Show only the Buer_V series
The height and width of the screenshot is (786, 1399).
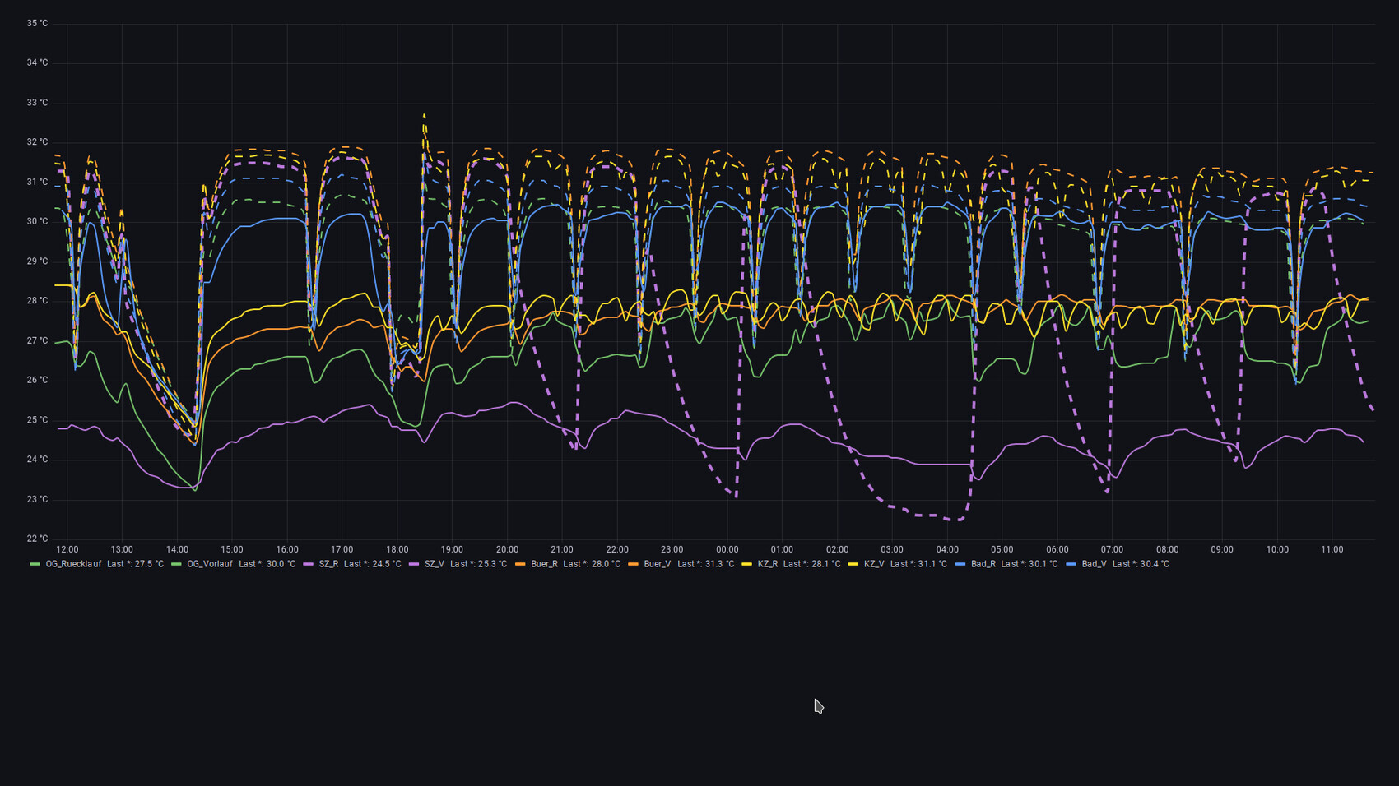click(657, 564)
